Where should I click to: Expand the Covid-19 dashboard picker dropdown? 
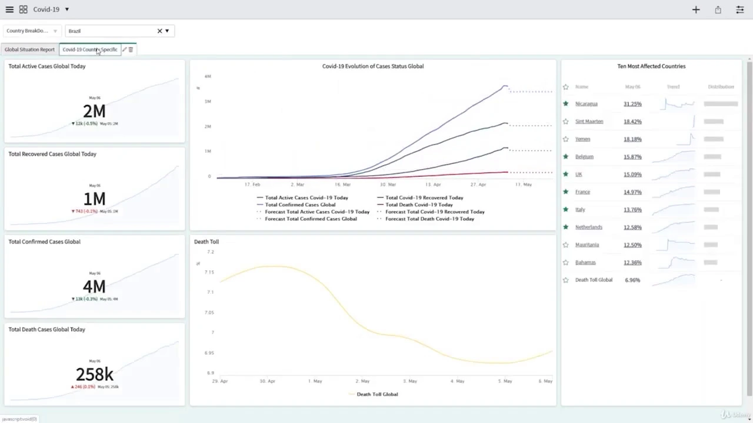click(67, 9)
